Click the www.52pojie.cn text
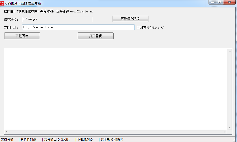237x142 pixels. [81, 12]
